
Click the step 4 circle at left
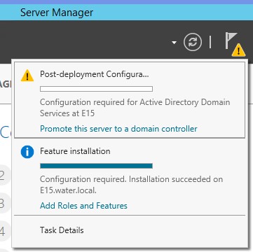[x=4, y=231]
